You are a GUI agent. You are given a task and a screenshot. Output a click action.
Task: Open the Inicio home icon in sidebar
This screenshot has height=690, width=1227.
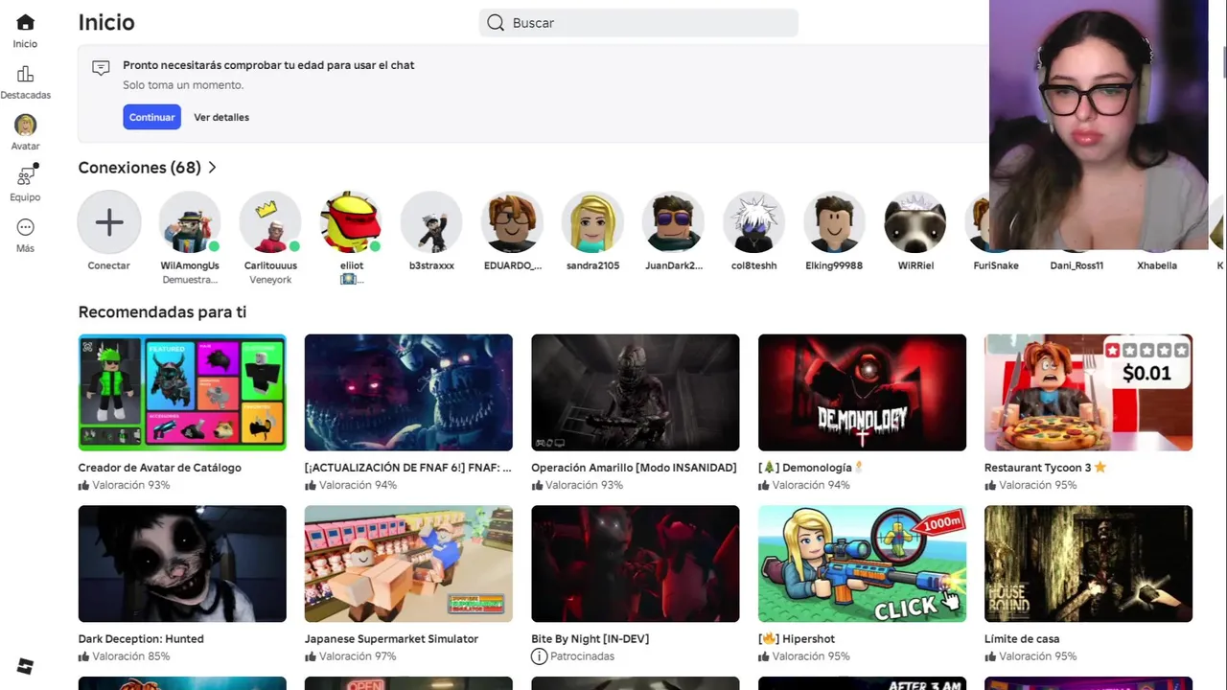pos(25,22)
